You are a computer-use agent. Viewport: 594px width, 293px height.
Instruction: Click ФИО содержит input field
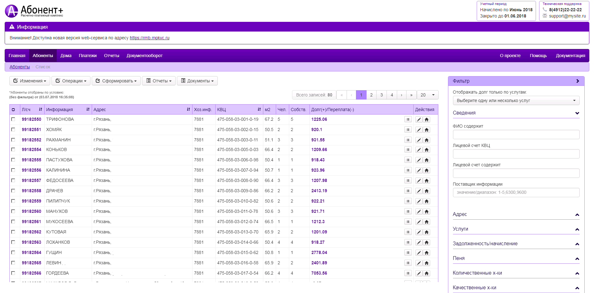(x=516, y=134)
